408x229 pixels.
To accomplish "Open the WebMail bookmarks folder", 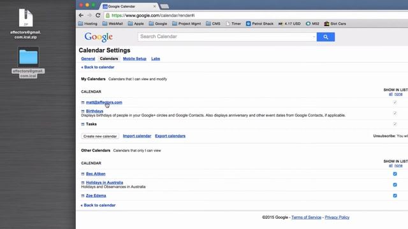I will point(112,24).
